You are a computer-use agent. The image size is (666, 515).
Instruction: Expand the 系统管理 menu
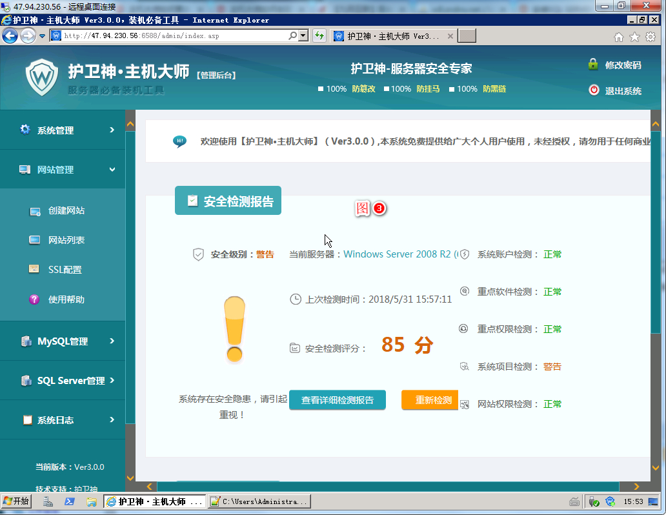(x=63, y=130)
